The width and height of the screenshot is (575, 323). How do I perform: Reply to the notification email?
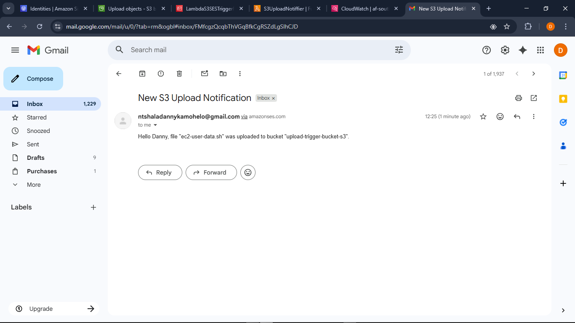click(160, 172)
